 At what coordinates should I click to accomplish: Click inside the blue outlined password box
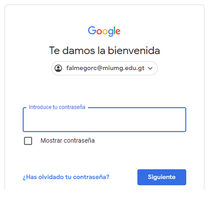104,120
